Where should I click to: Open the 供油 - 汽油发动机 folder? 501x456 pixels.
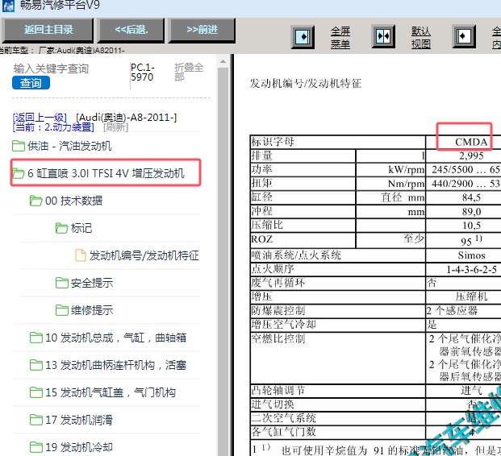point(69,146)
